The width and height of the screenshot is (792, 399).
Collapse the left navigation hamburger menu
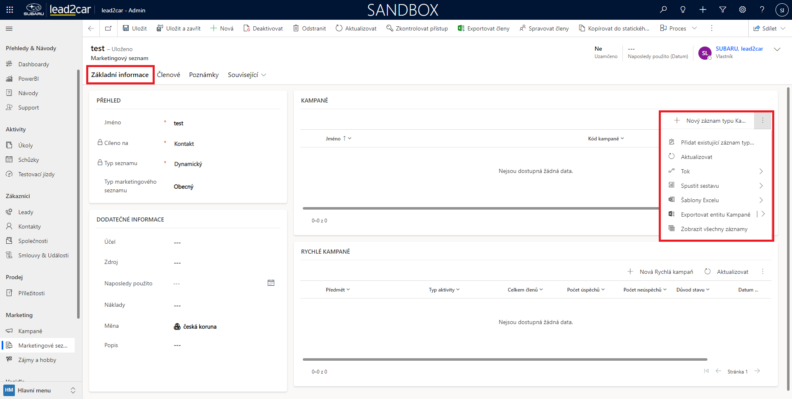click(9, 28)
